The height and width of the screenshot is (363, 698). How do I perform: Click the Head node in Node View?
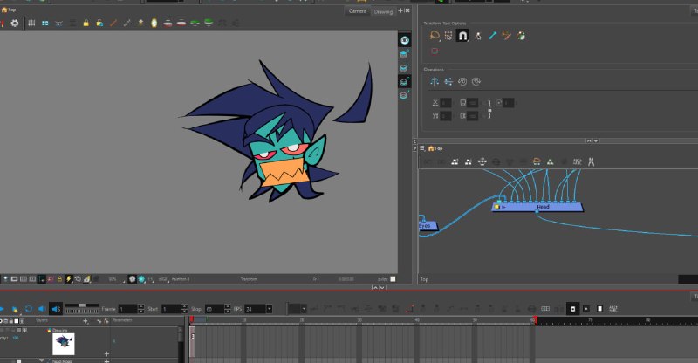click(x=537, y=207)
